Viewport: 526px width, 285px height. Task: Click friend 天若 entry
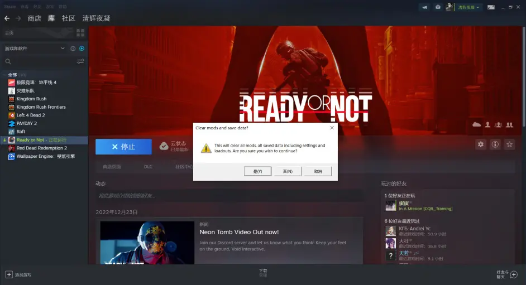click(x=415, y=256)
